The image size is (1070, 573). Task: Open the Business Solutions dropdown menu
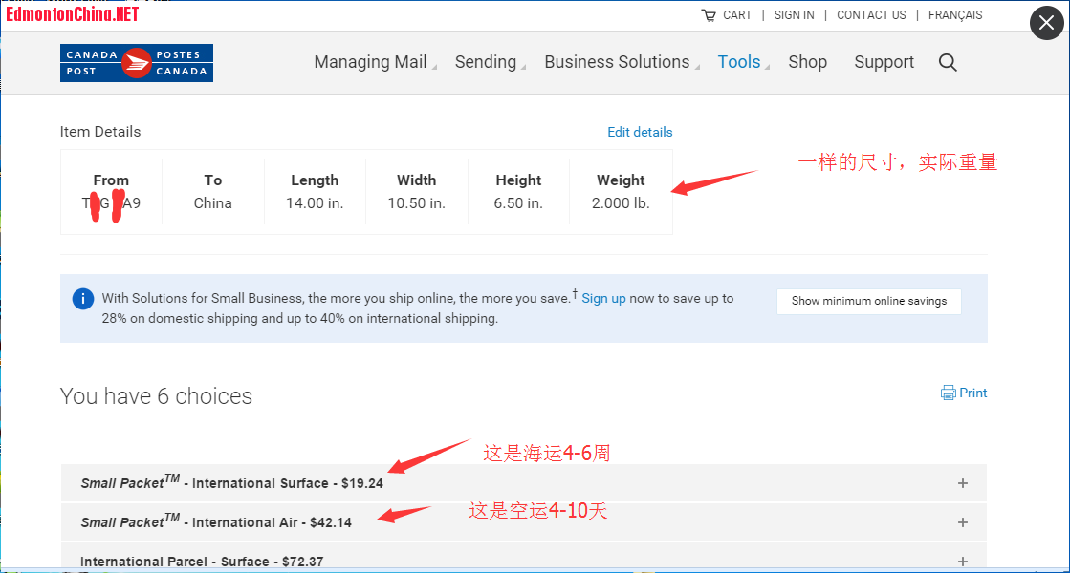click(x=617, y=62)
